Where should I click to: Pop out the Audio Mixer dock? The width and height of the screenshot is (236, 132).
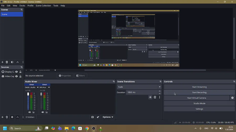pos(114,82)
